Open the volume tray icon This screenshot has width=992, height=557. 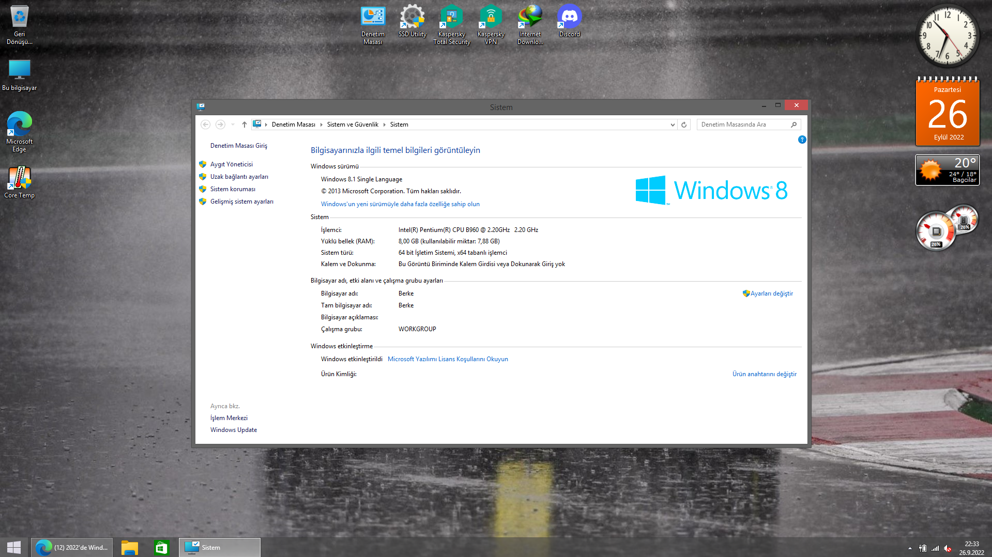tap(948, 548)
